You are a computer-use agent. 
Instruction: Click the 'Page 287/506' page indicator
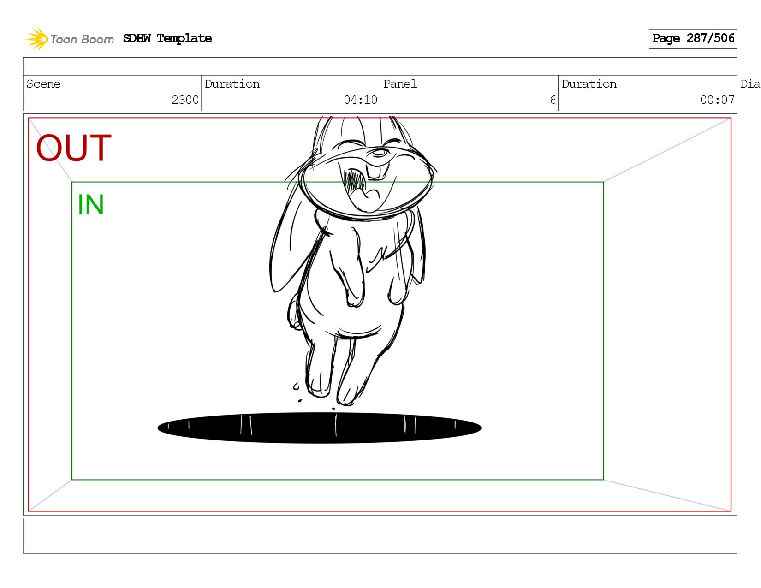[693, 39]
